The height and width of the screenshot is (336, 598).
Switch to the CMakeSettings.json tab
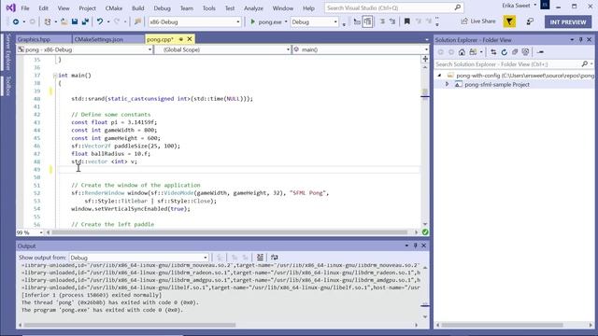[108, 39]
